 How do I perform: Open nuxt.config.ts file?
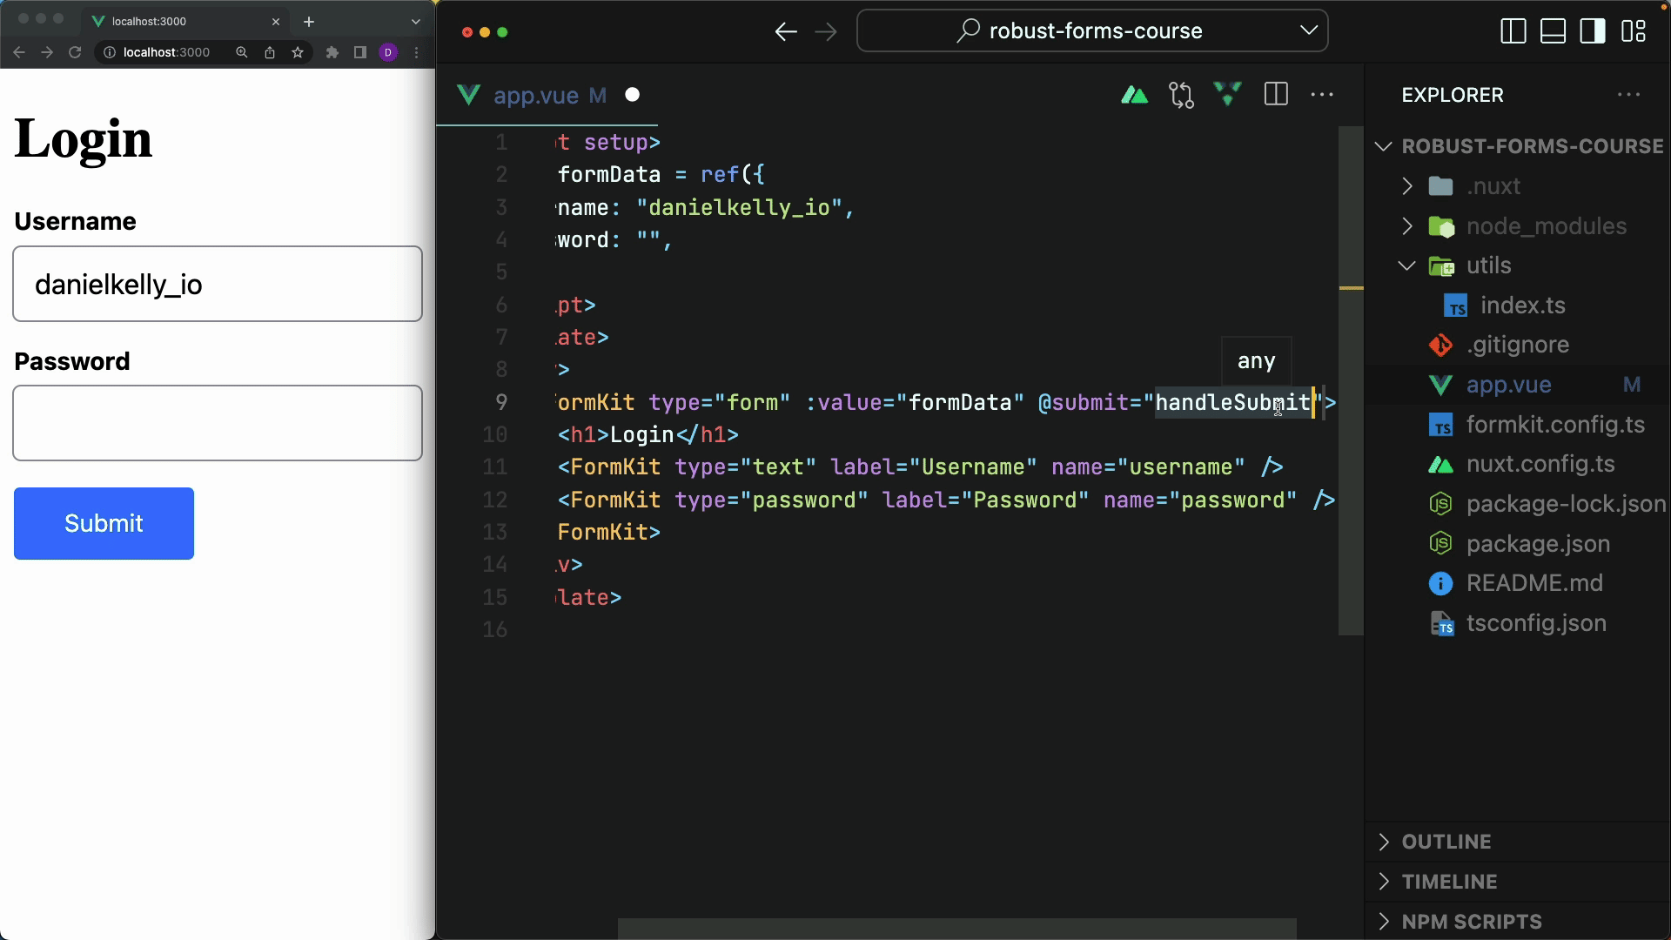(1518, 464)
